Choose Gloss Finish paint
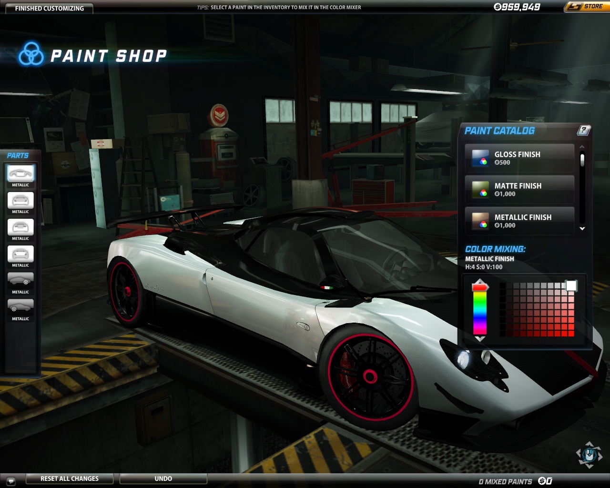The height and width of the screenshot is (488, 610). point(519,158)
